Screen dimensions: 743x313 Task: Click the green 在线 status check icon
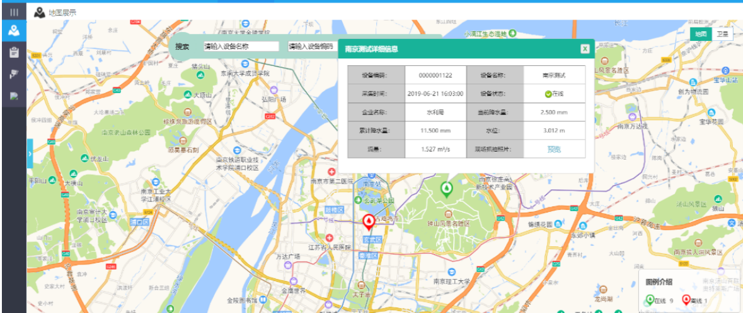[548, 94]
